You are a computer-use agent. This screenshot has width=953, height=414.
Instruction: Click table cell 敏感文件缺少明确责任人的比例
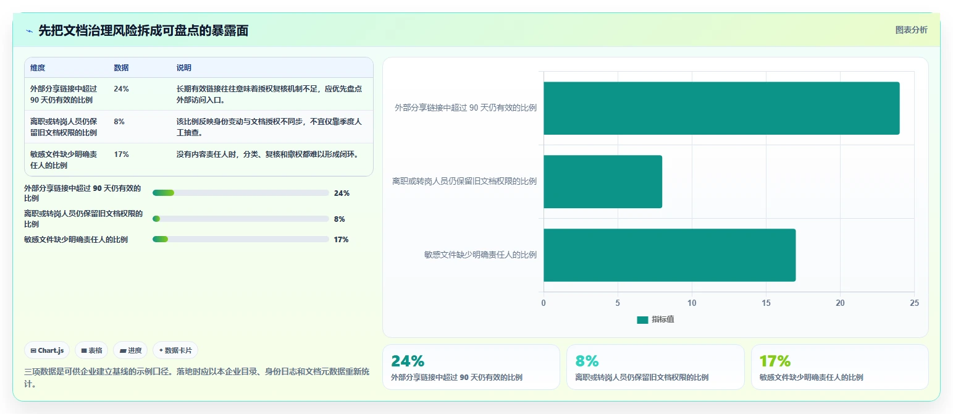[64, 159]
